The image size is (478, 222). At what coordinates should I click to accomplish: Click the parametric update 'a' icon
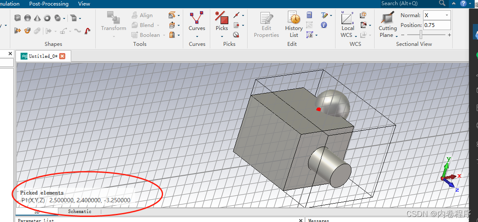pos(310,35)
